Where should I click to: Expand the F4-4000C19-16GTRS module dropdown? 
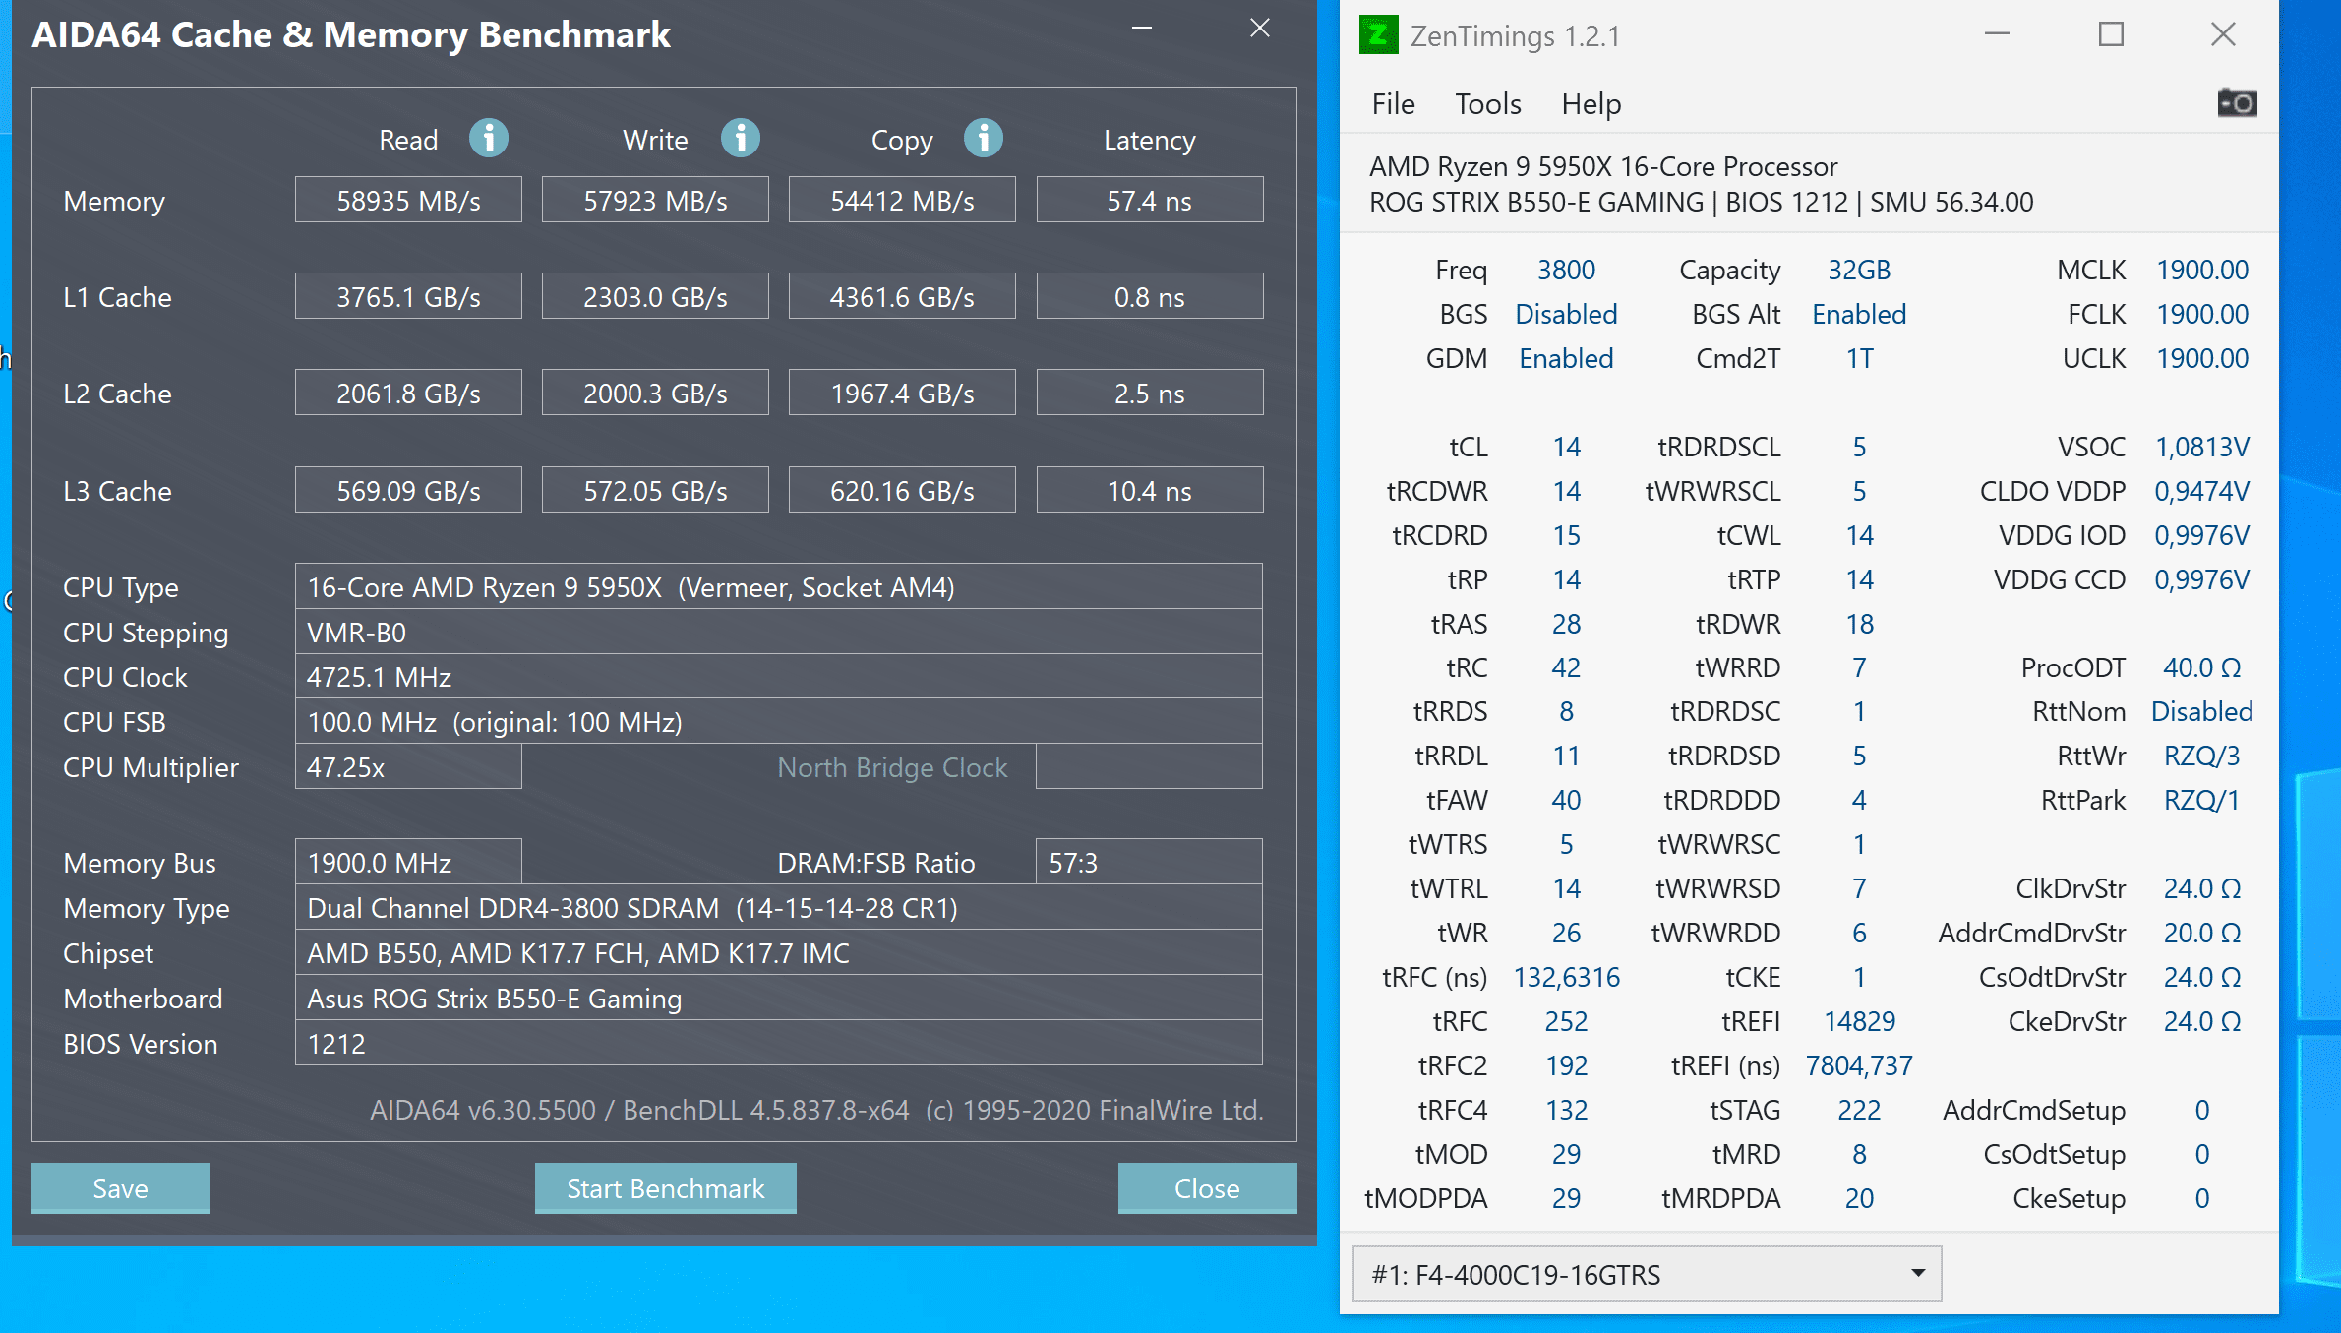(1648, 1274)
